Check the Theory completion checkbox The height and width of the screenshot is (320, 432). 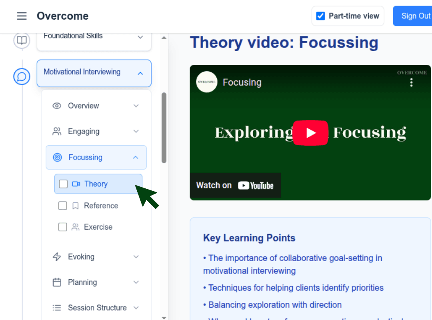(63, 184)
